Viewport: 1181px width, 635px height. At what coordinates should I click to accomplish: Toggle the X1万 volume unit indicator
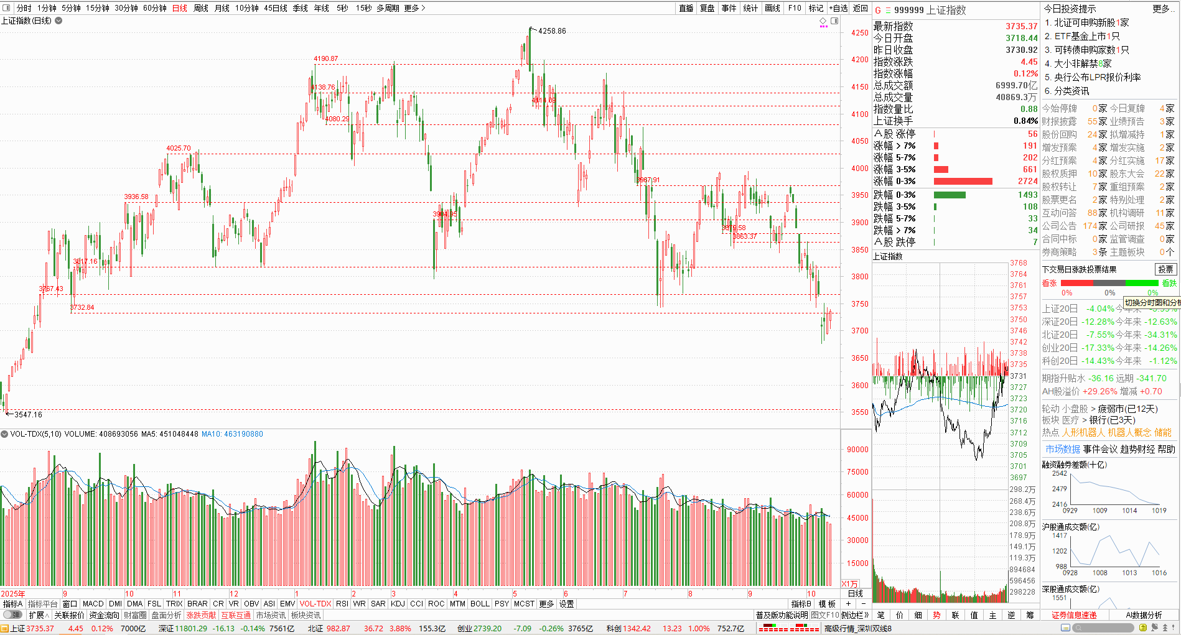pos(849,583)
